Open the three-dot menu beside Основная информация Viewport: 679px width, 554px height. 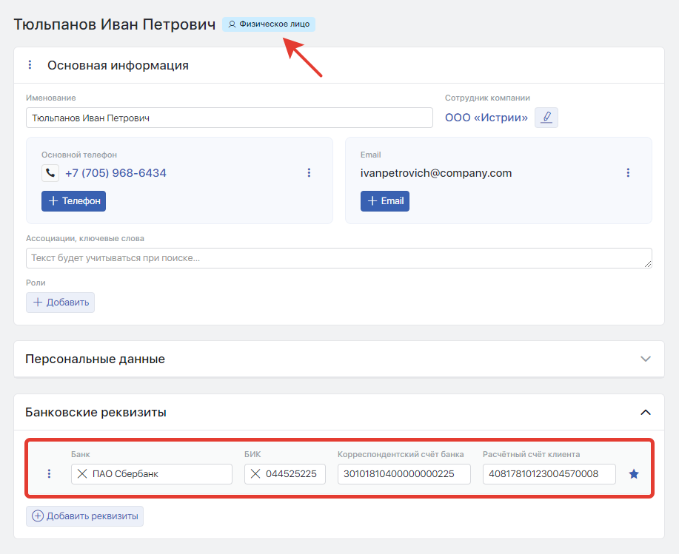click(30, 65)
